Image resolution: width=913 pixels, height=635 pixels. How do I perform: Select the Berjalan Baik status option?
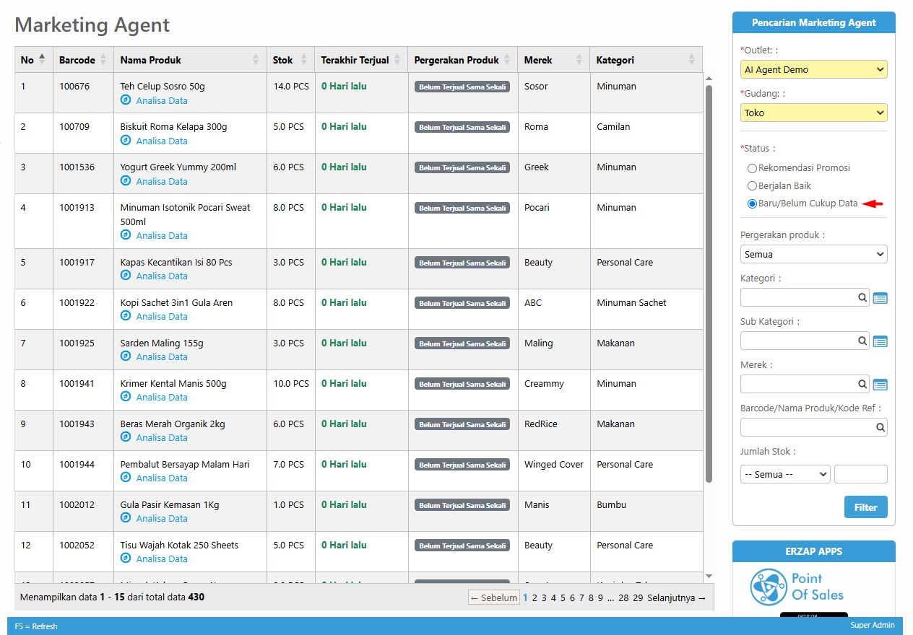click(752, 186)
